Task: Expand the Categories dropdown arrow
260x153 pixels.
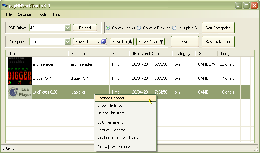Action: tap(67, 42)
